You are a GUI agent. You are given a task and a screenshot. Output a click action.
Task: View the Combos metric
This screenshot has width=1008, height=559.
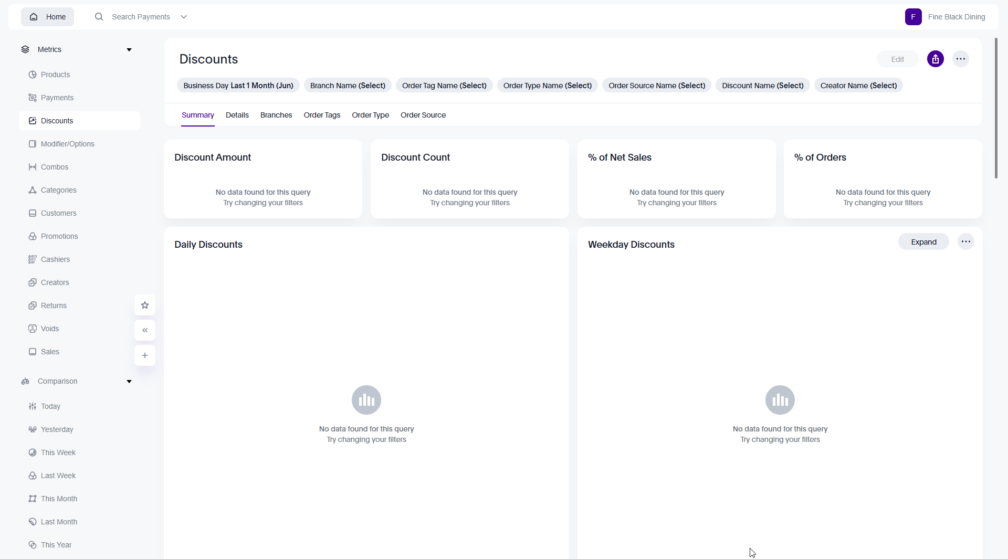(55, 166)
